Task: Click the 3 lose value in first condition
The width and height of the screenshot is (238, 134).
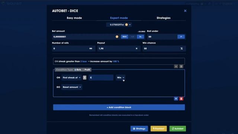Action: pyautogui.click(x=83, y=61)
